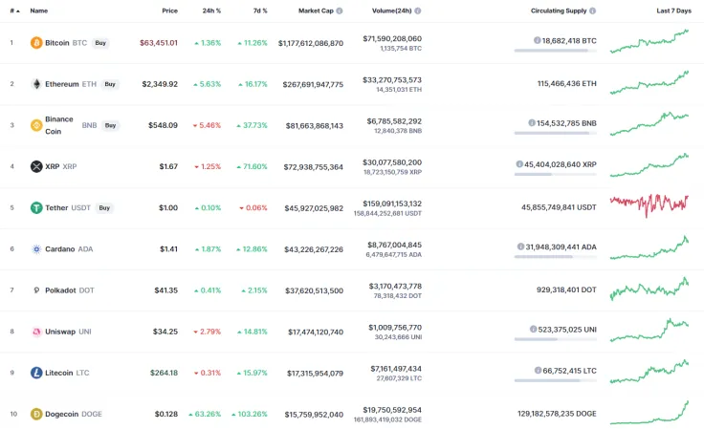Click Ethereum volume $33,270,753,573
704x429 pixels.
point(392,80)
